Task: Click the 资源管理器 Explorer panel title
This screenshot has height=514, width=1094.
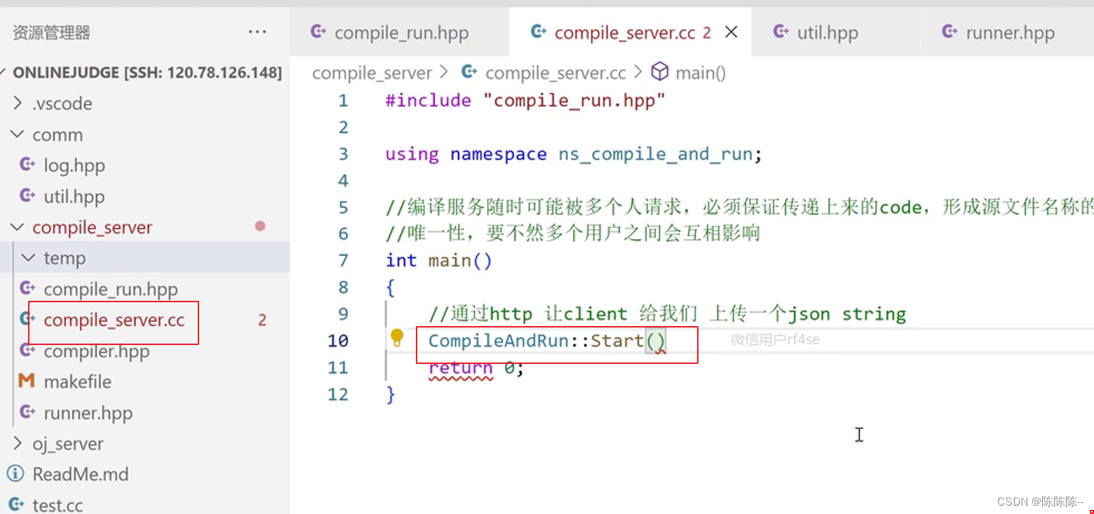Action: 51,32
